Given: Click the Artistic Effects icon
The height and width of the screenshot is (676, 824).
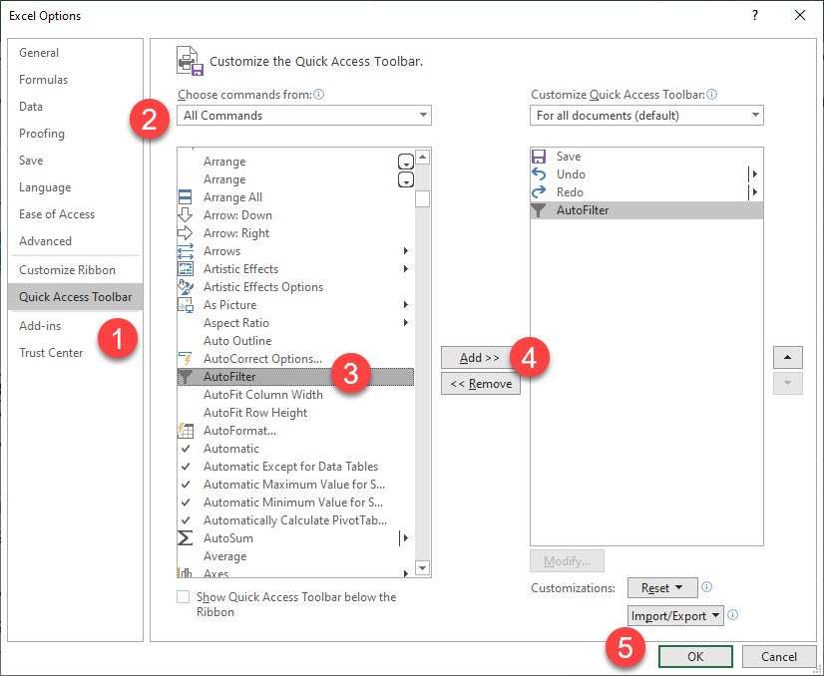Looking at the screenshot, I should point(185,269).
